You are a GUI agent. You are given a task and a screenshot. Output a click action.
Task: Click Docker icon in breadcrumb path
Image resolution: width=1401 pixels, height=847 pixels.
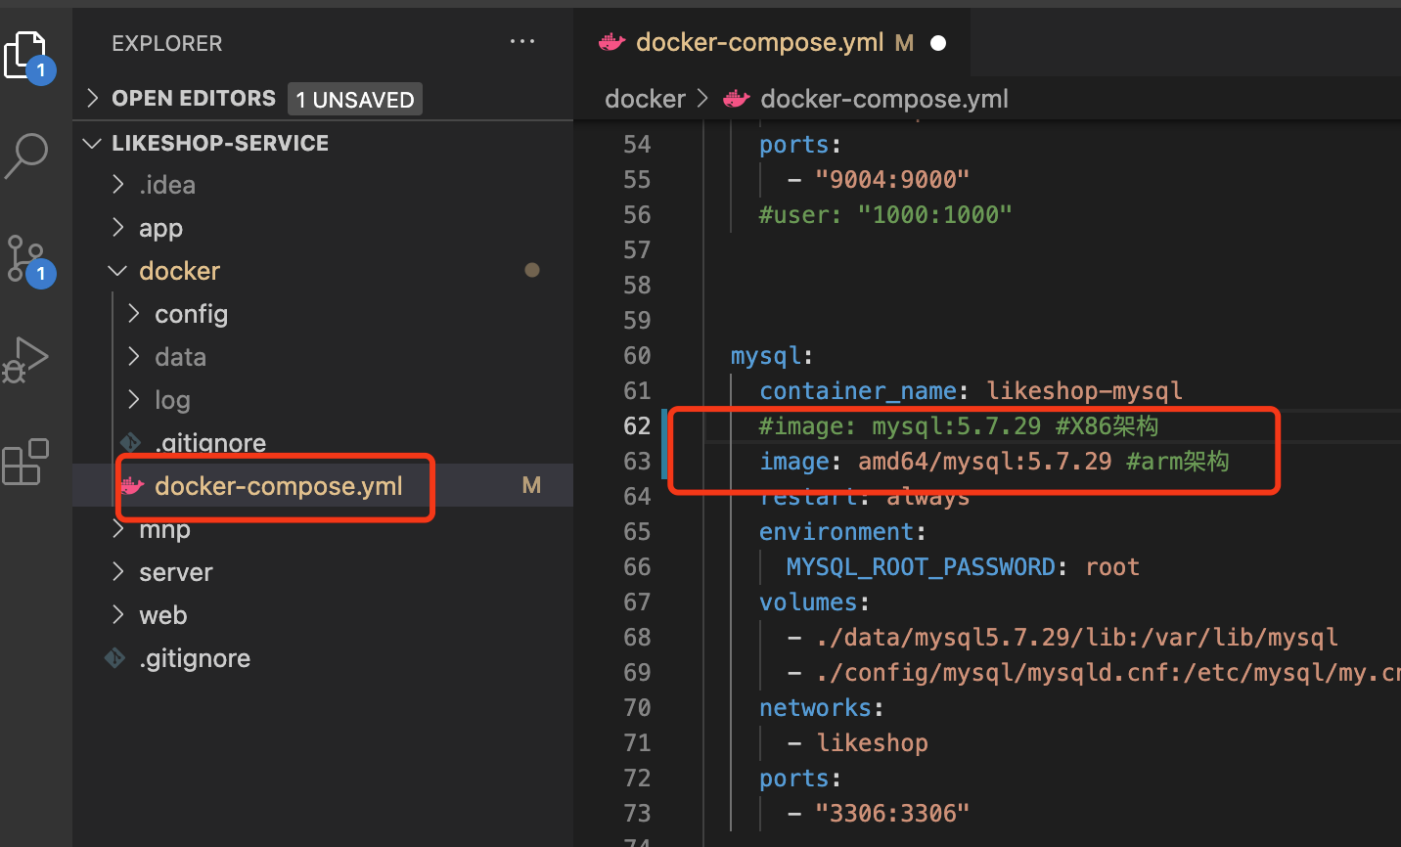point(736,99)
